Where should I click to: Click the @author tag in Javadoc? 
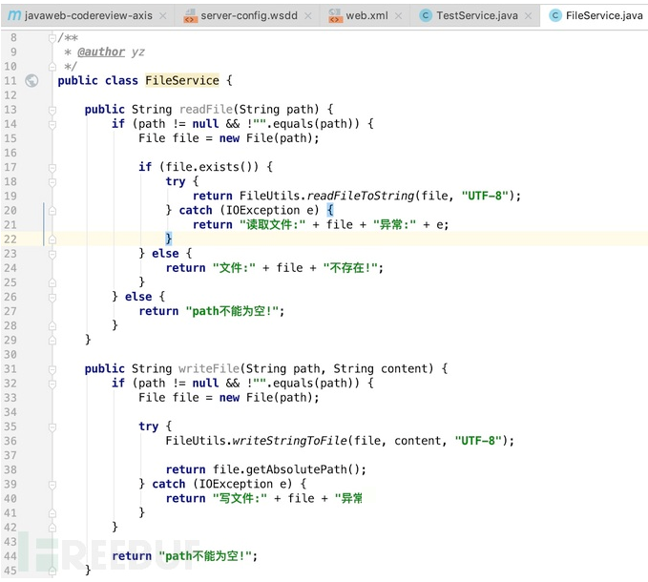point(101,52)
